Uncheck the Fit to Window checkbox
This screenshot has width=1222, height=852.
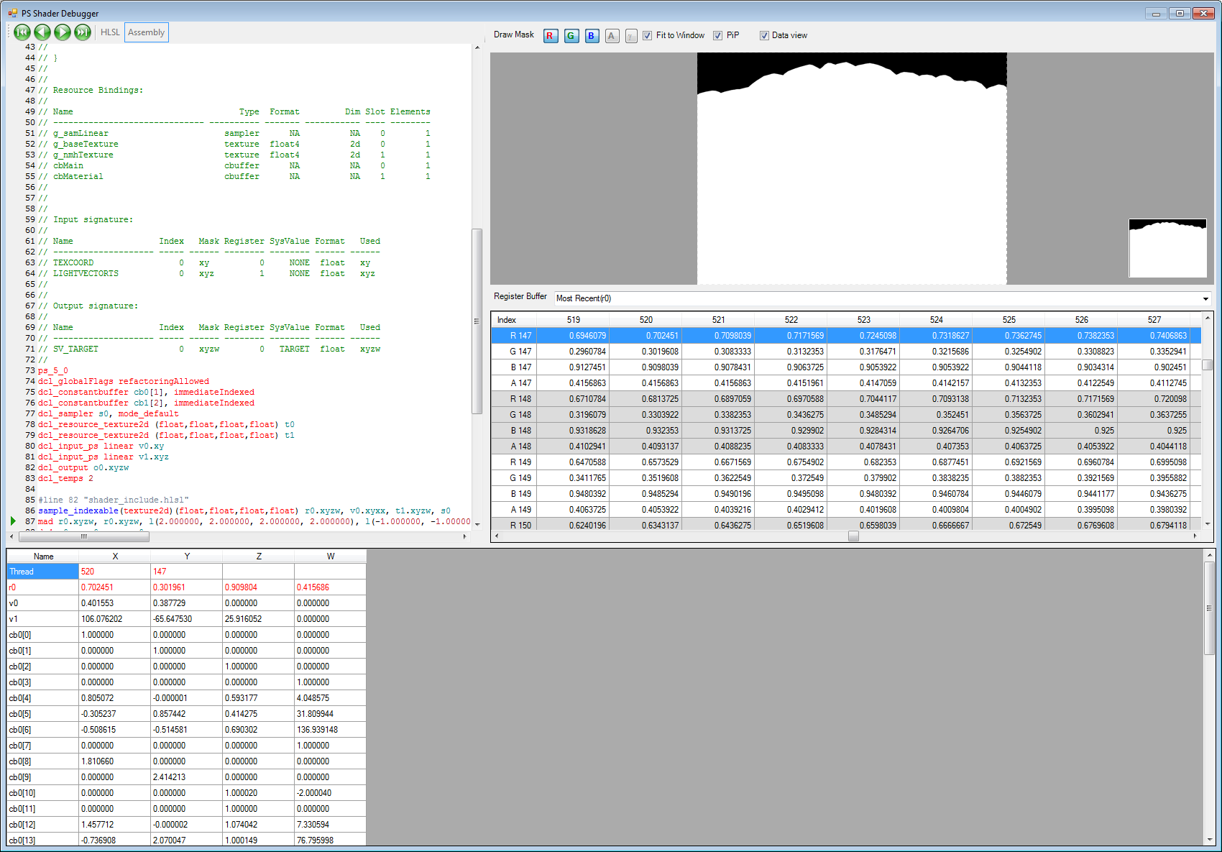[x=648, y=35]
